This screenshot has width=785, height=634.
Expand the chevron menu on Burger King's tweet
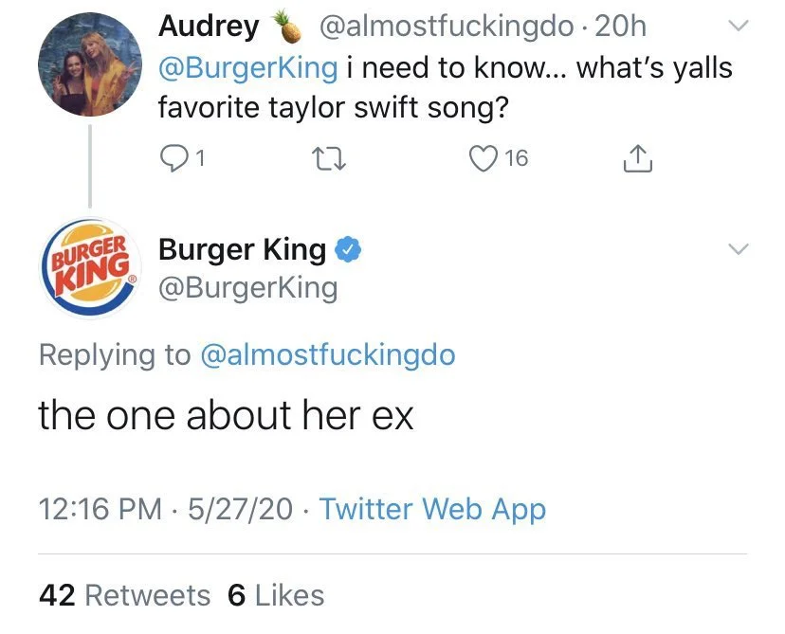click(739, 248)
